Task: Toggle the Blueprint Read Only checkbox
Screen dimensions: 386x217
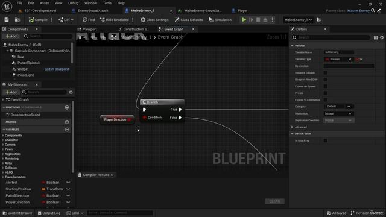Action: [326, 80]
